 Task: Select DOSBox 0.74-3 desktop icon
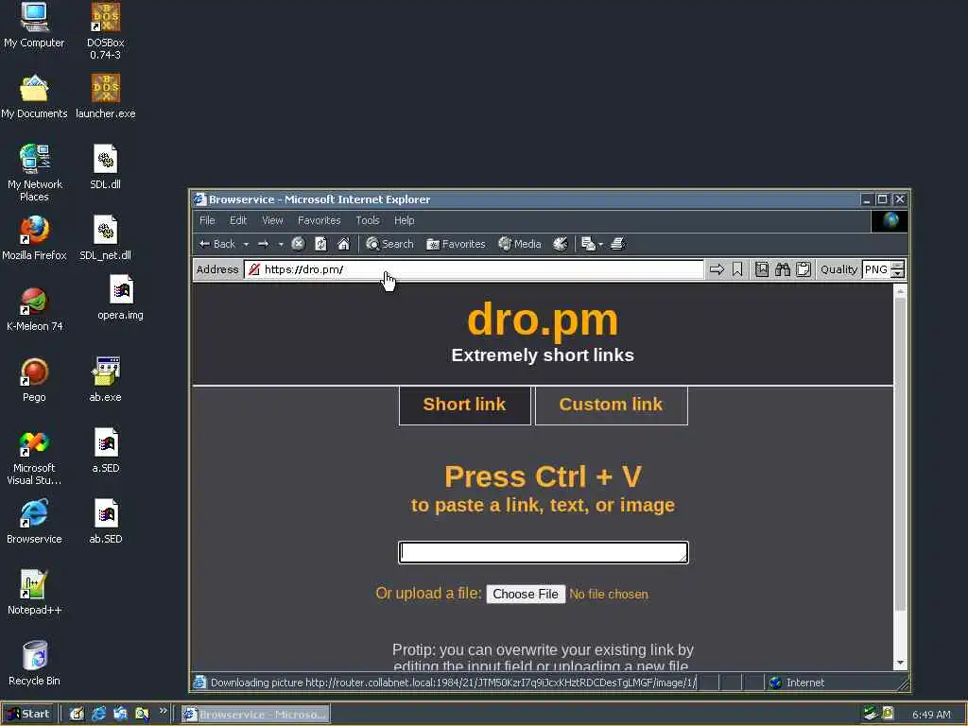(x=106, y=31)
